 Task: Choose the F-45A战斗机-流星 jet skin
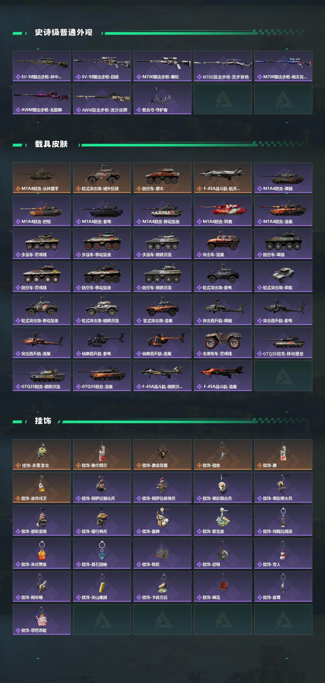click(x=223, y=376)
